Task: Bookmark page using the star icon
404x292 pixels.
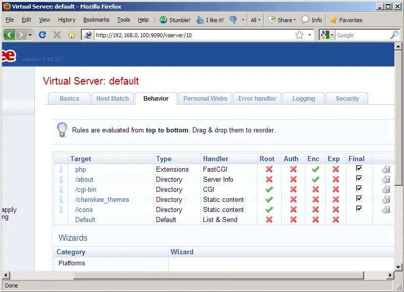Action: (299, 35)
